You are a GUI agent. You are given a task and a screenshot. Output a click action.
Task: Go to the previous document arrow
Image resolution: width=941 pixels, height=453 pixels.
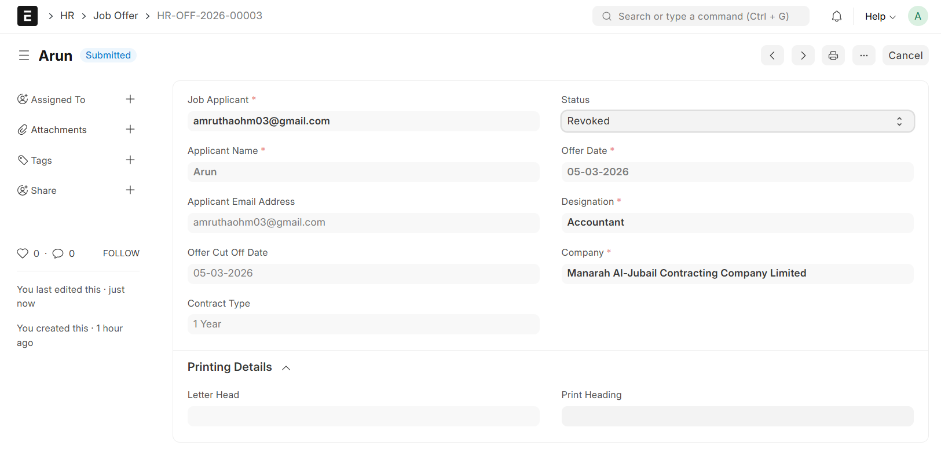[772, 56]
